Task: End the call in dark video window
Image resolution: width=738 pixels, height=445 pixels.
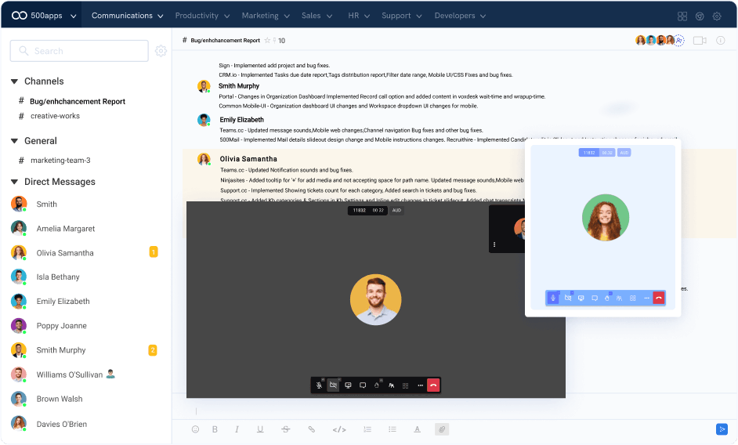Action: 433,385
